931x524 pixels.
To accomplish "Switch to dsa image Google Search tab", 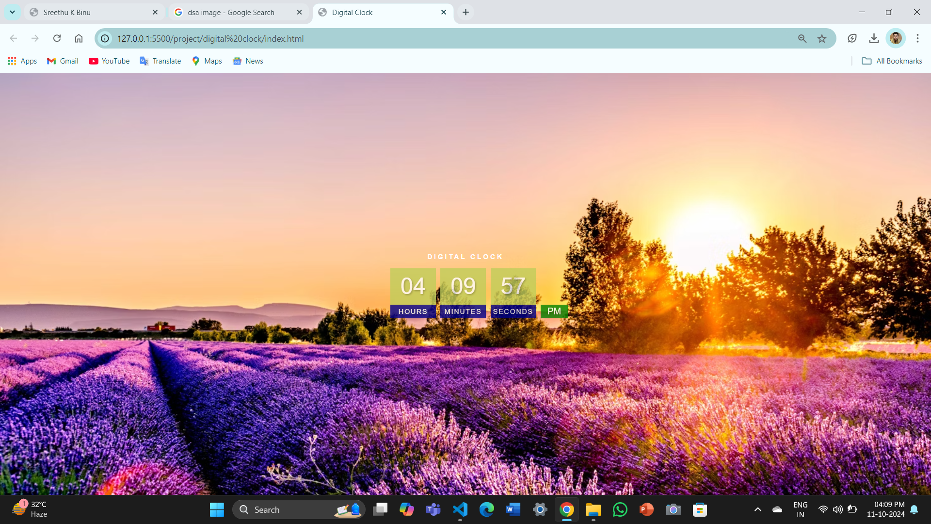I will (x=231, y=13).
